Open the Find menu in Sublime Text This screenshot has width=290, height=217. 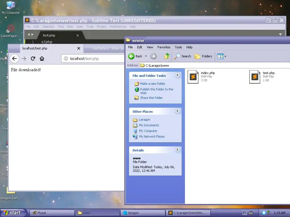click(61, 27)
